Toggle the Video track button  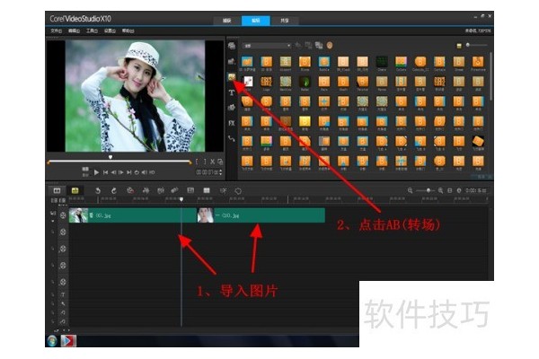pos(63,215)
